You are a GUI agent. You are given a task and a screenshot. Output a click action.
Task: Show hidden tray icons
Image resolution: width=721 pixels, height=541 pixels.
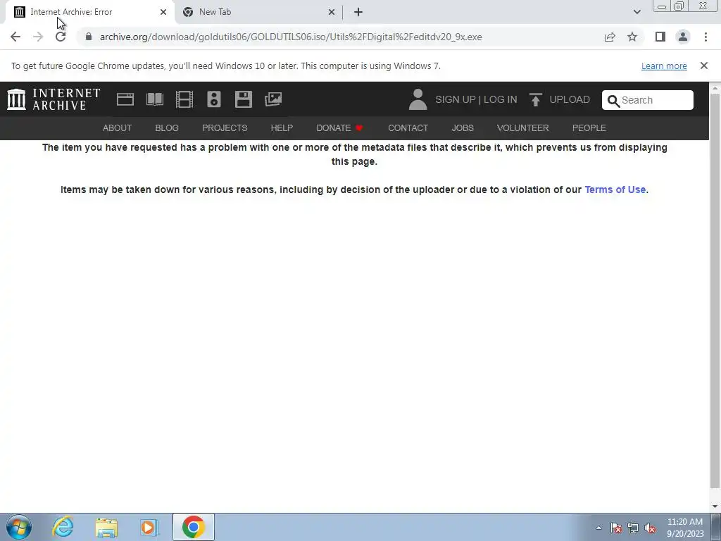click(x=598, y=528)
